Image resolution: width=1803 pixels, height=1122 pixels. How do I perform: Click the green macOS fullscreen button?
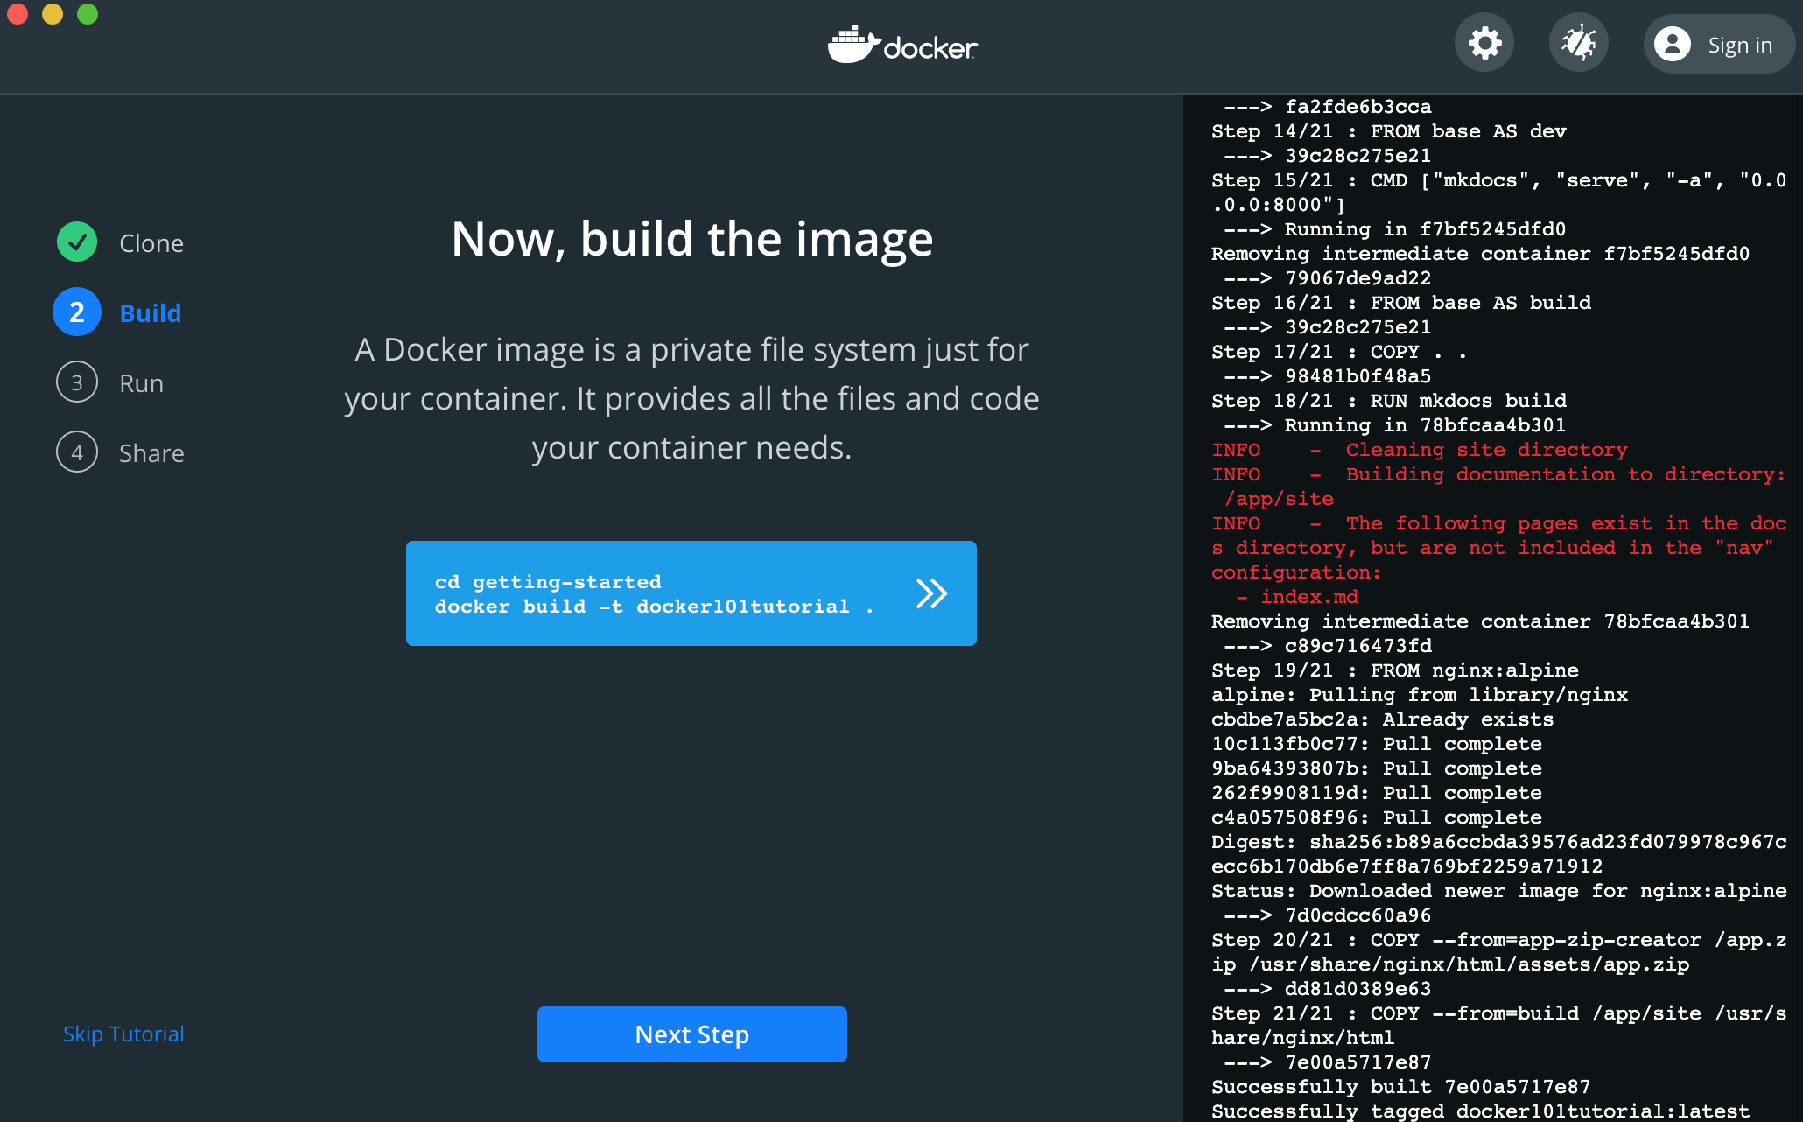88,14
